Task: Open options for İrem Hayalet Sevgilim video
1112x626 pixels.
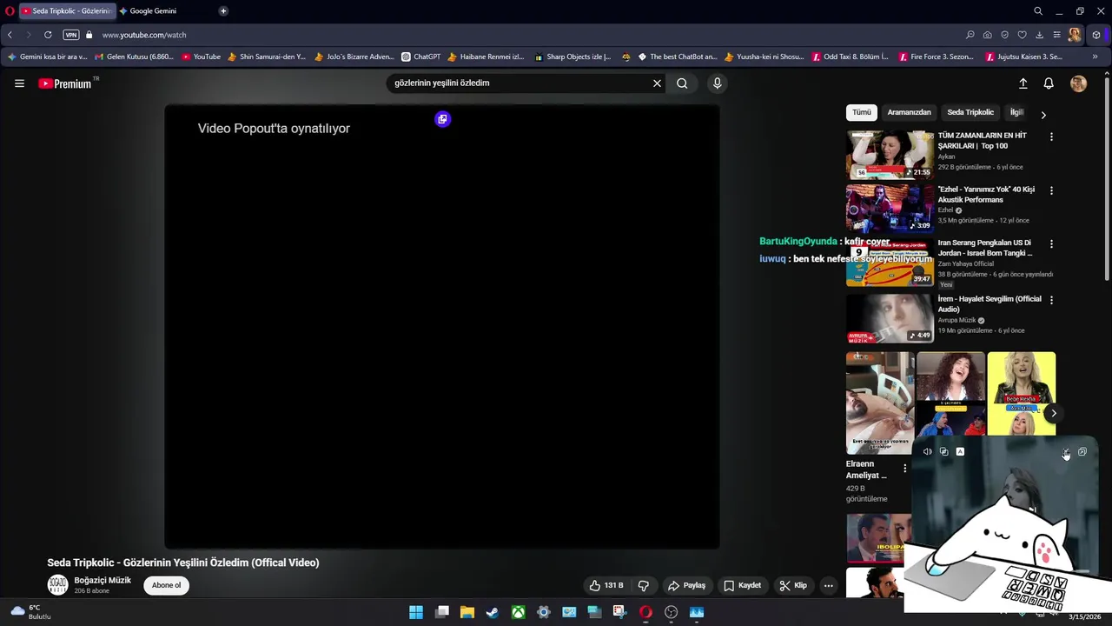Action: (1051, 300)
